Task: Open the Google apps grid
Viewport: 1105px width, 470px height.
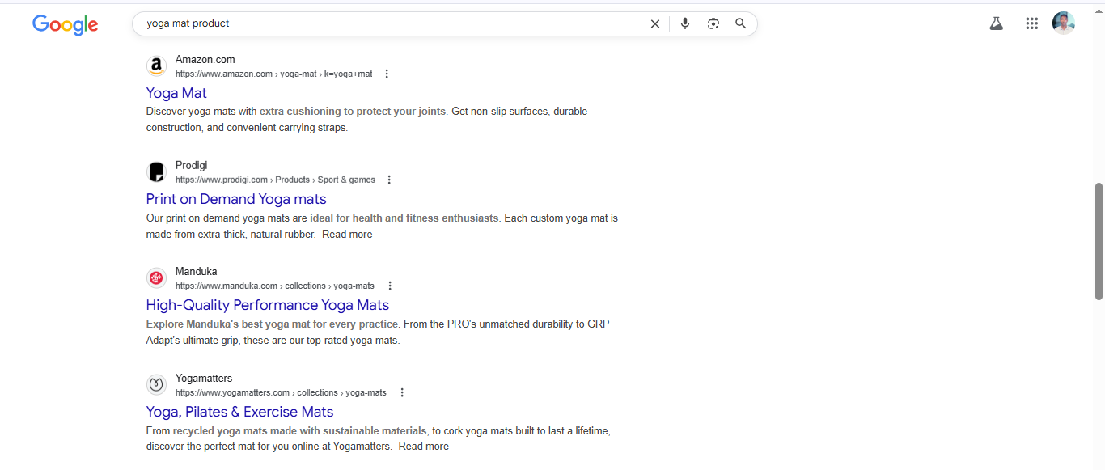Action: (1031, 23)
